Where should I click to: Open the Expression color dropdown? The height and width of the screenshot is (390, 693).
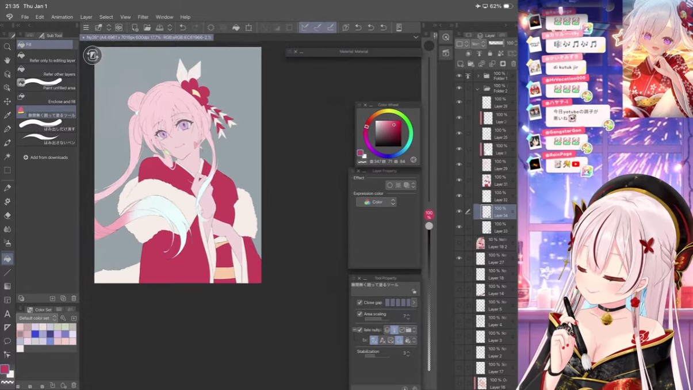[x=376, y=202]
